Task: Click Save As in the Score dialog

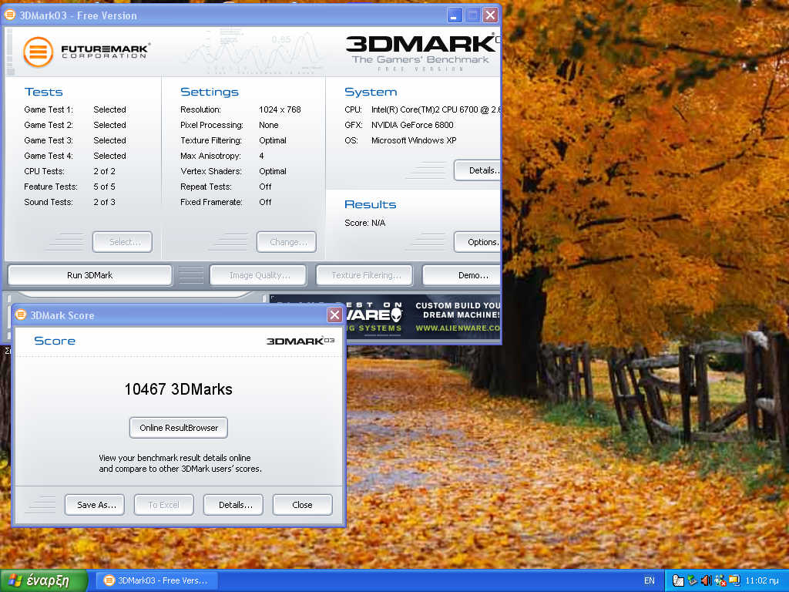Action: [x=95, y=505]
